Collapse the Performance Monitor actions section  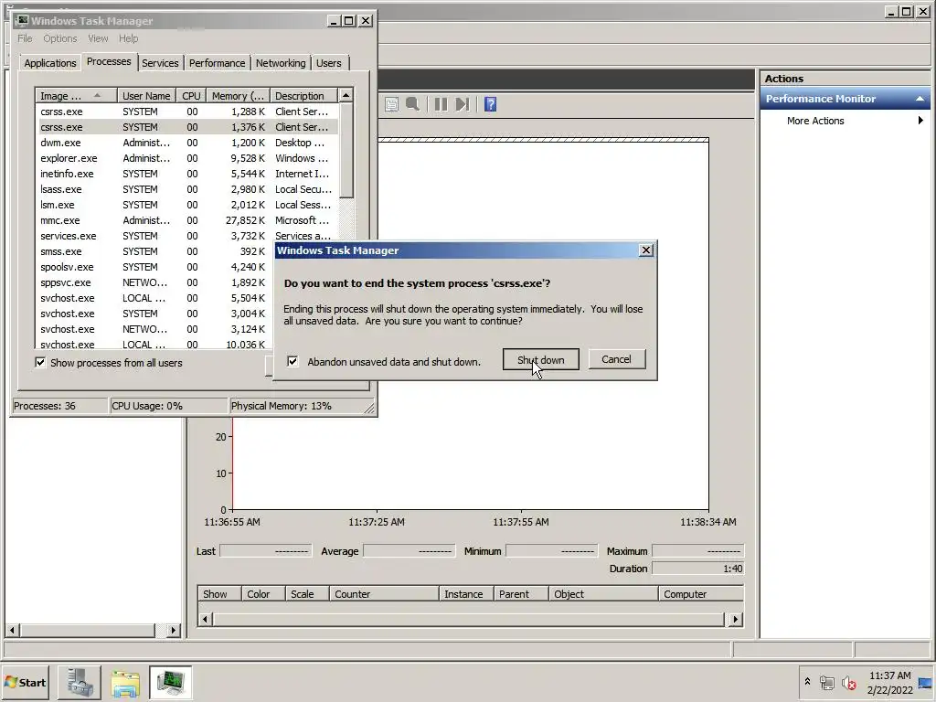920,99
